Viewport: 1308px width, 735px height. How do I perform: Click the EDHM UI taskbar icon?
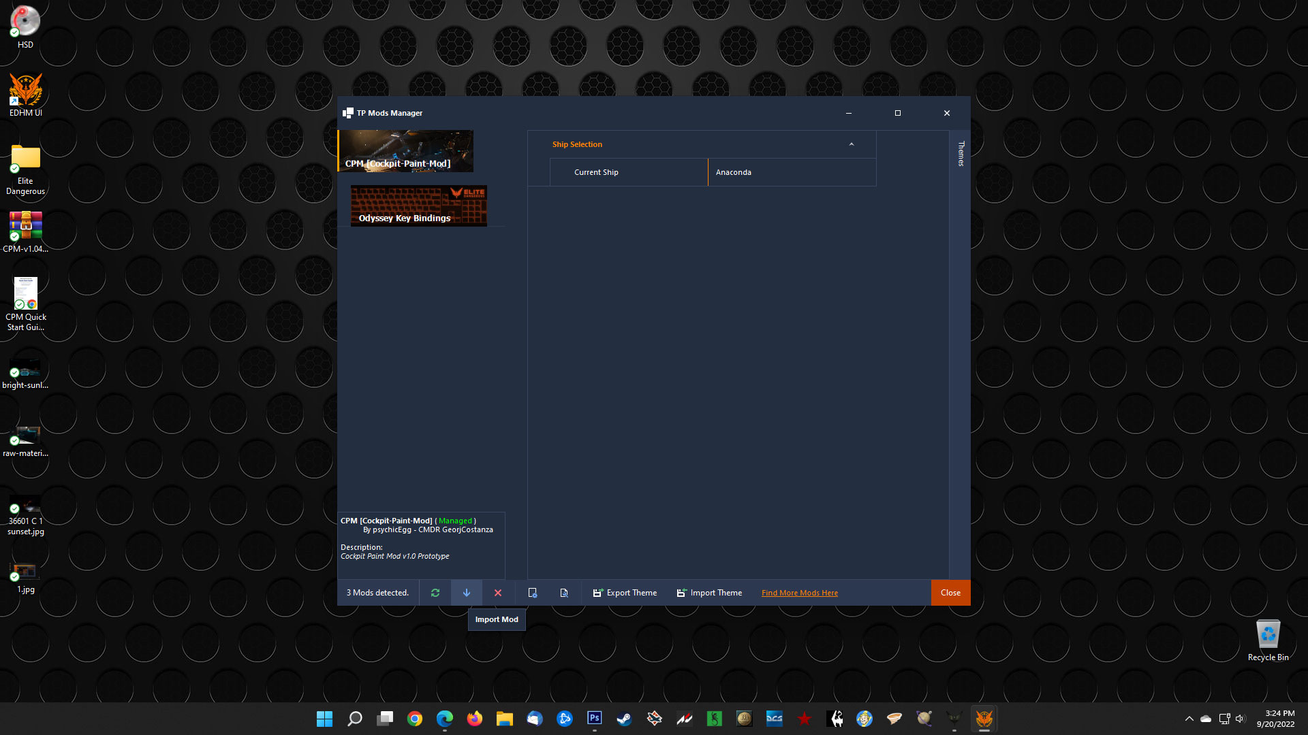(984, 719)
